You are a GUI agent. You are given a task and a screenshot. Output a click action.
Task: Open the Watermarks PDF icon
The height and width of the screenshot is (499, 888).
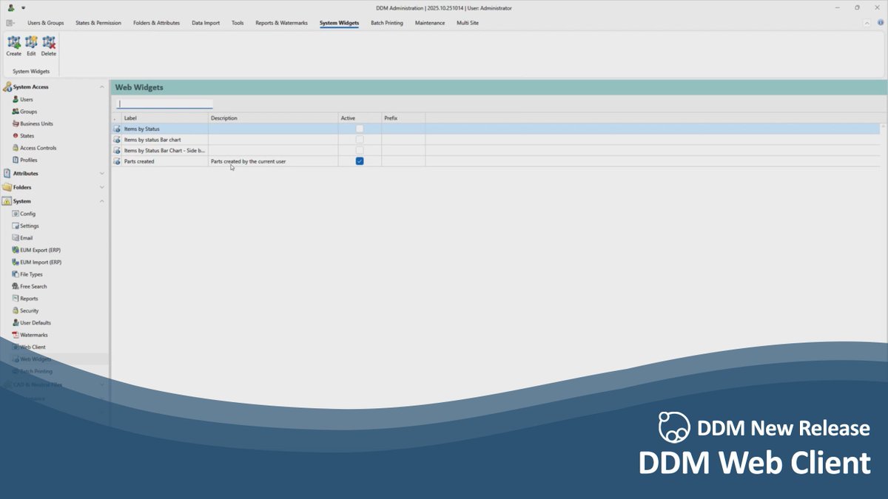click(x=15, y=335)
